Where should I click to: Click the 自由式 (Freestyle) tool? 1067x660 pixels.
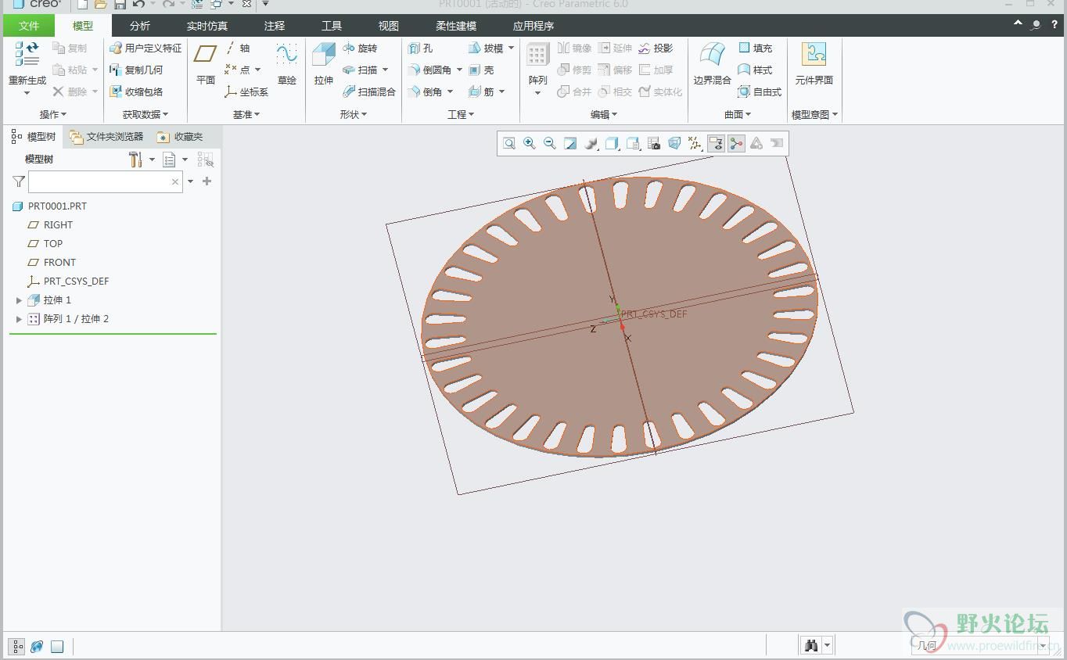tap(760, 91)
